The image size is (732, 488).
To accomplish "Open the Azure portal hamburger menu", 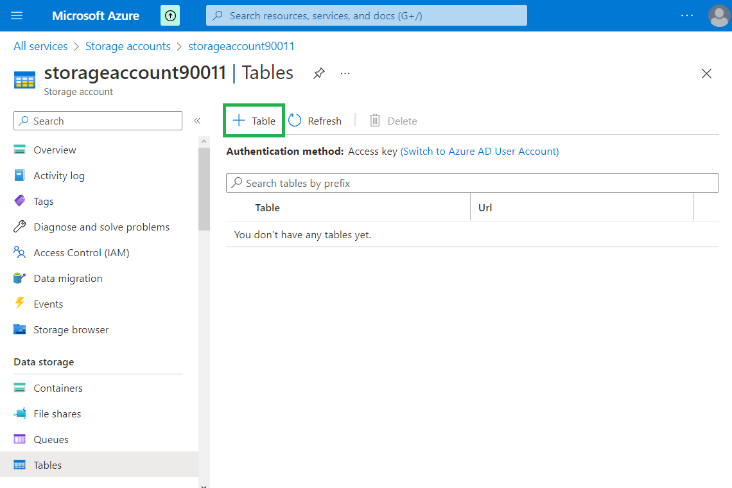I will pyautogui.click(x=17, y=16).
